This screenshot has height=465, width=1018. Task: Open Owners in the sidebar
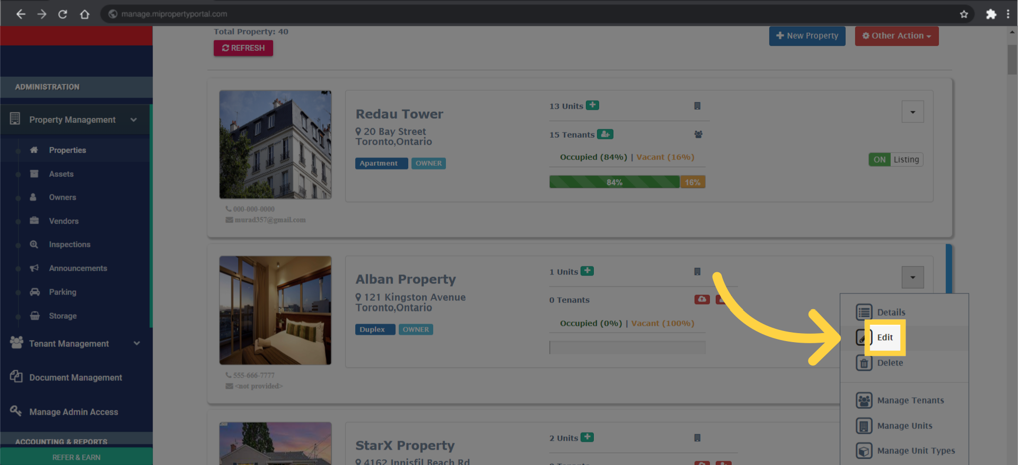(63, 197)
